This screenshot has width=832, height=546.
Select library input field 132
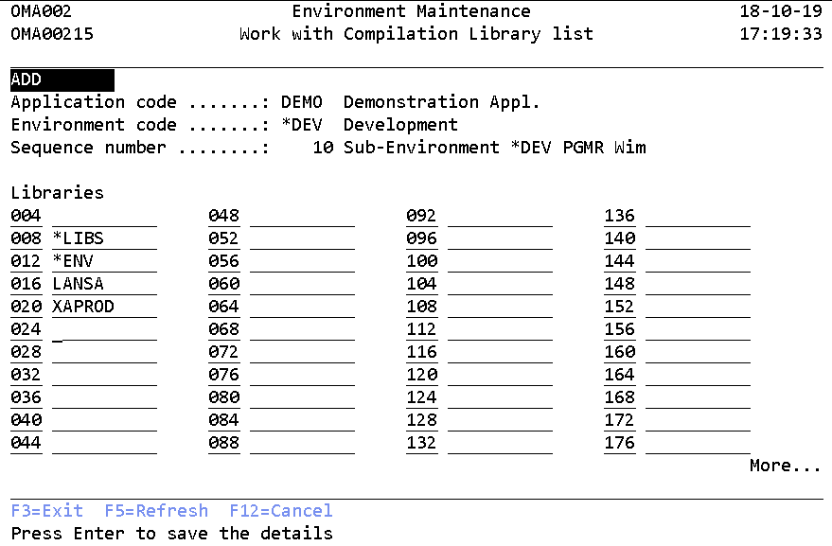(x=500, y=444)
